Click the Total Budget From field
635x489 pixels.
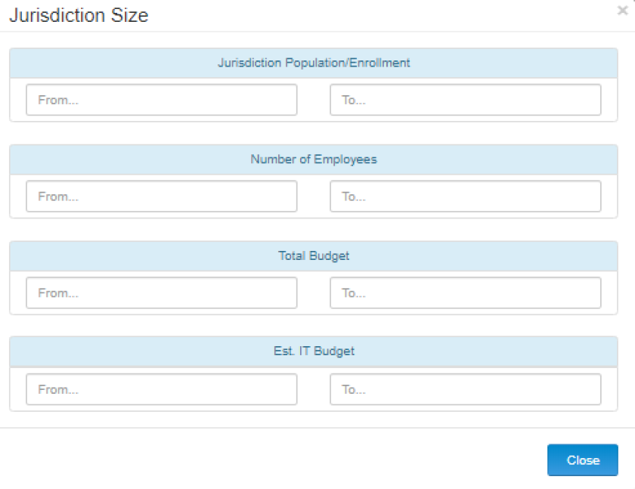click(162, 292)
